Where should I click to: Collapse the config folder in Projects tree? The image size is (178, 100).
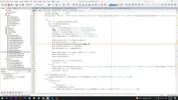(5, 10)
